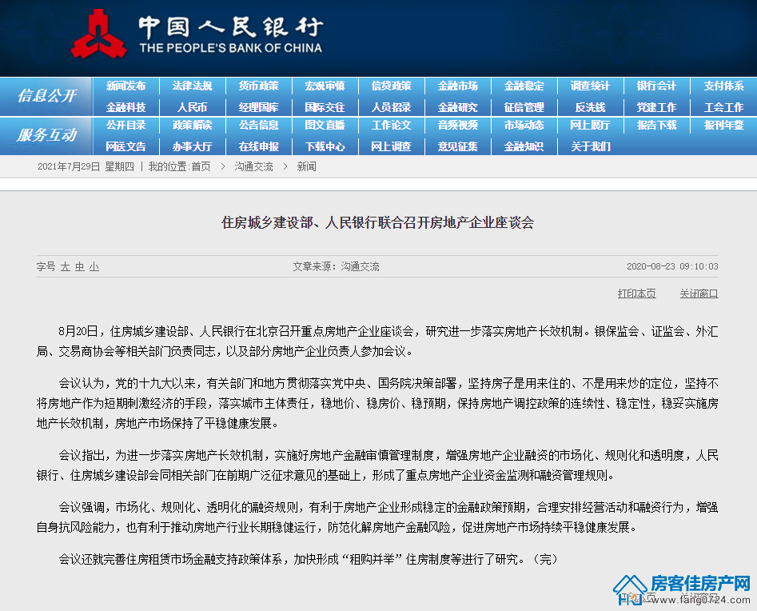This screenshot has width=757, height=611.
Task: Open 支付体系 menu item
Action: pyautogui.click(x=723, y=86)
